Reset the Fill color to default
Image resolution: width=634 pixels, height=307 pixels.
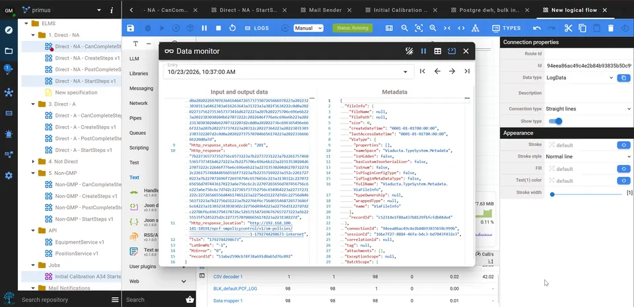pyautogui.click(x=623, y=169)
